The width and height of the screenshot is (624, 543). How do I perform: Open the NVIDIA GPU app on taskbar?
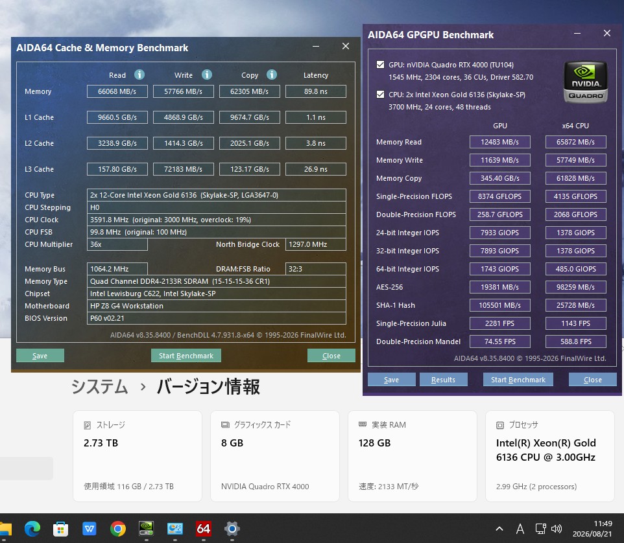tap(147, 529)
